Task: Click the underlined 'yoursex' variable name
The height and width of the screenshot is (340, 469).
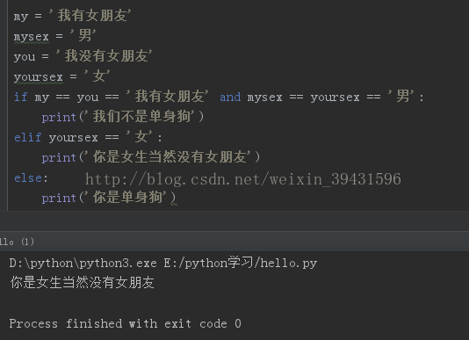Action: coord(39,77)
